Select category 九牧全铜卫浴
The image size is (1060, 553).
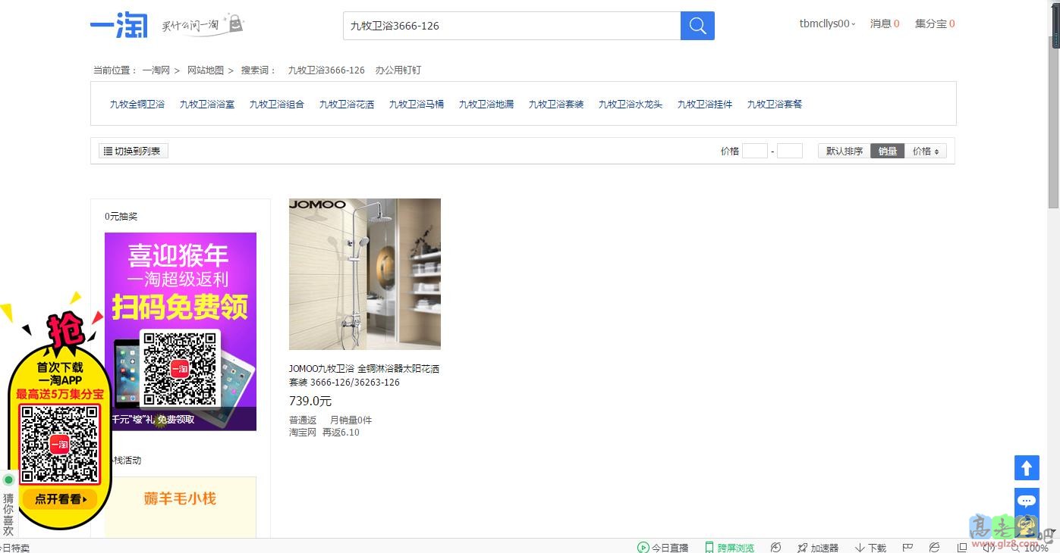tap(137, 104)
